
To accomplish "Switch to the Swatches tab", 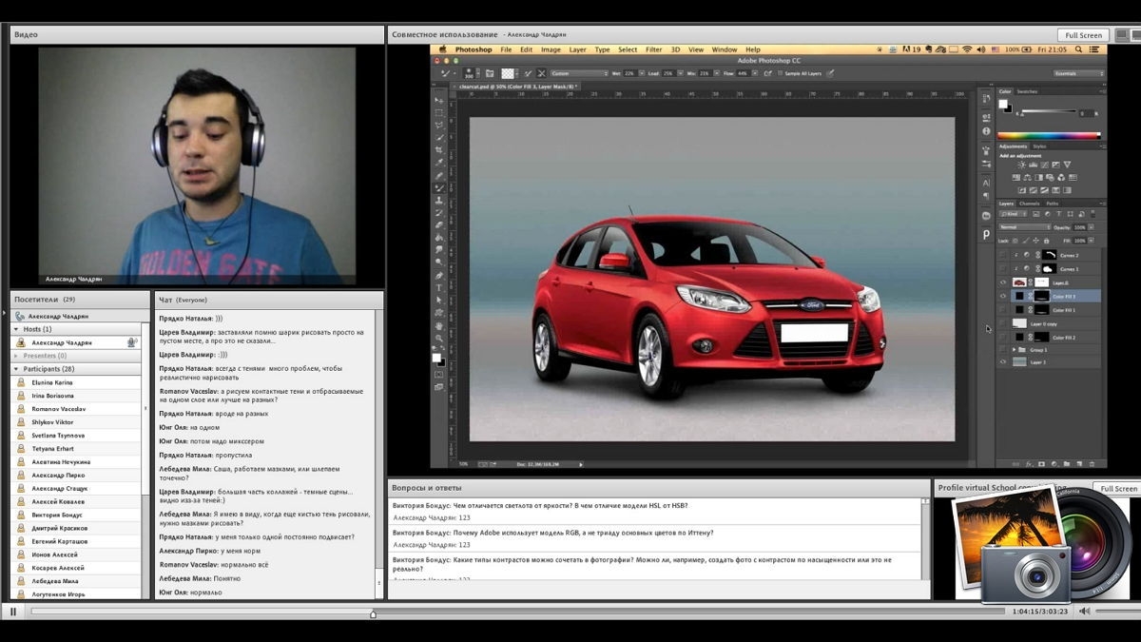I will click(1027, 91).
